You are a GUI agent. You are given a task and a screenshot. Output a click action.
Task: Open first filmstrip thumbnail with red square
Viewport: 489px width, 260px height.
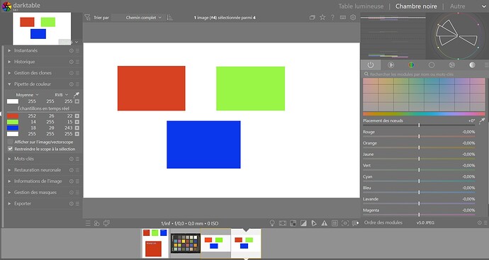(155, 243)
